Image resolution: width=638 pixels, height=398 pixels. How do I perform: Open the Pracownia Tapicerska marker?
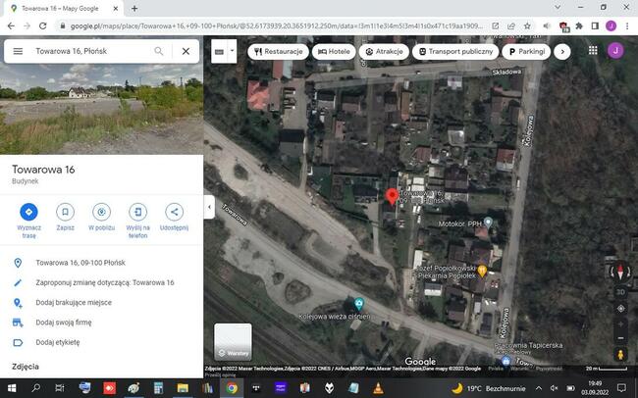[x=505, y=361]
